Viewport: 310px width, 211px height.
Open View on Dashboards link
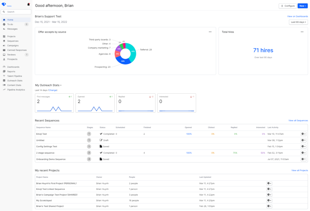click(x=297, y=16)
